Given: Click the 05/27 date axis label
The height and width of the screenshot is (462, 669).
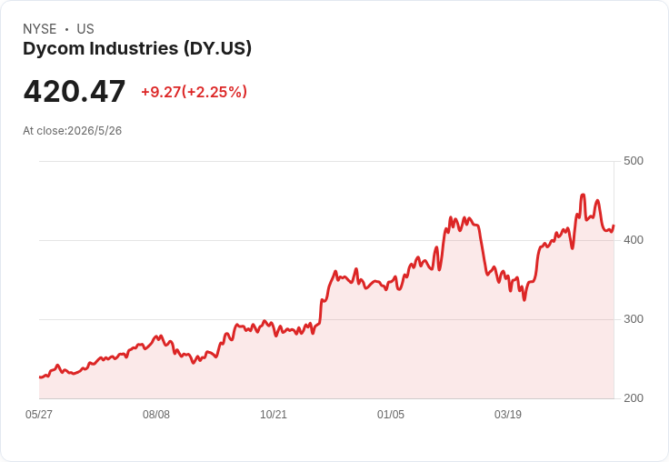Looking at the screenshot, I should click(x=39, y=414).
